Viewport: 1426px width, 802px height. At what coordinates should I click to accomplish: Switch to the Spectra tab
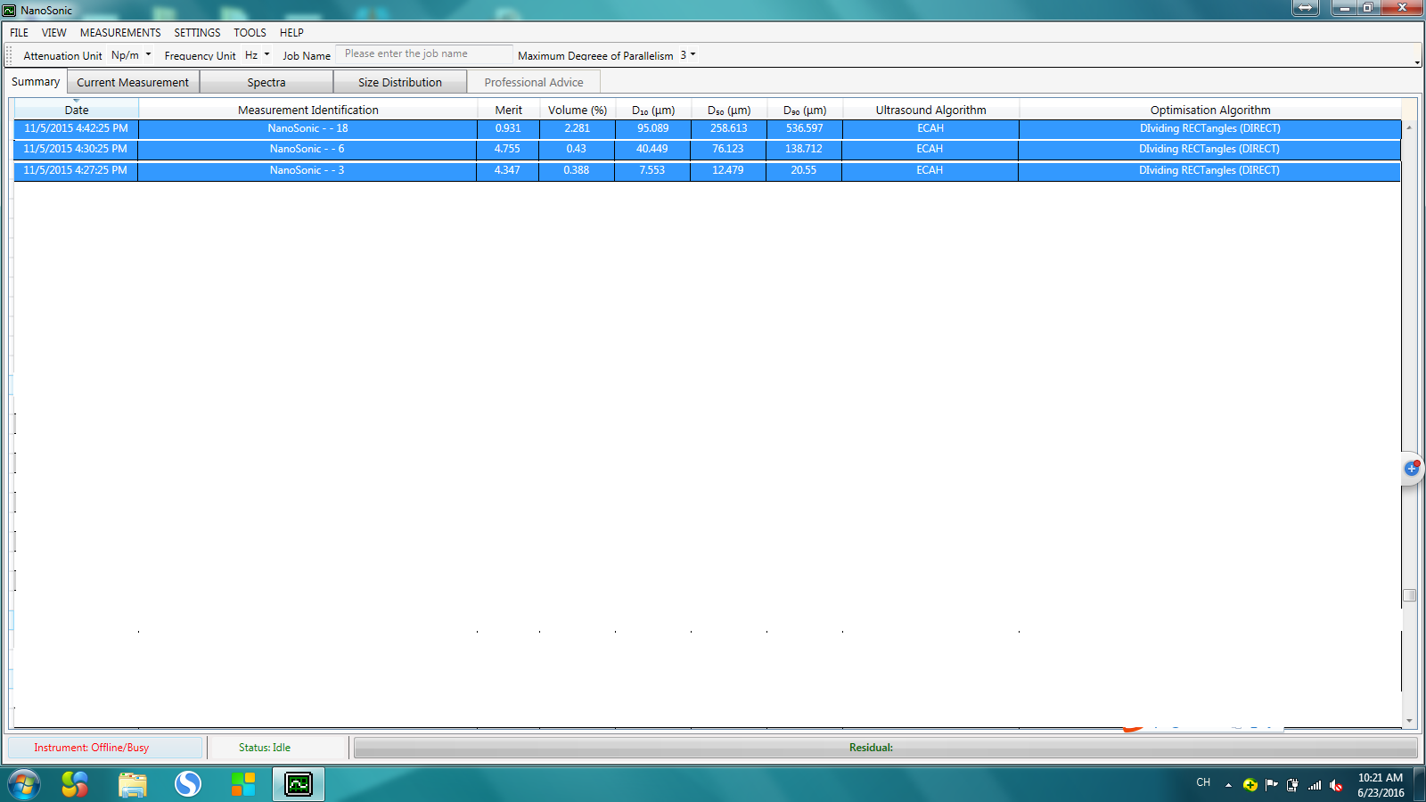(x=266, y=82)
